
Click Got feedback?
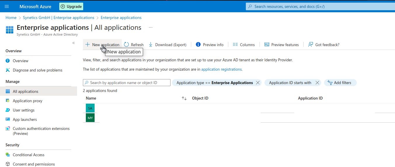click(x=324, y=45)
